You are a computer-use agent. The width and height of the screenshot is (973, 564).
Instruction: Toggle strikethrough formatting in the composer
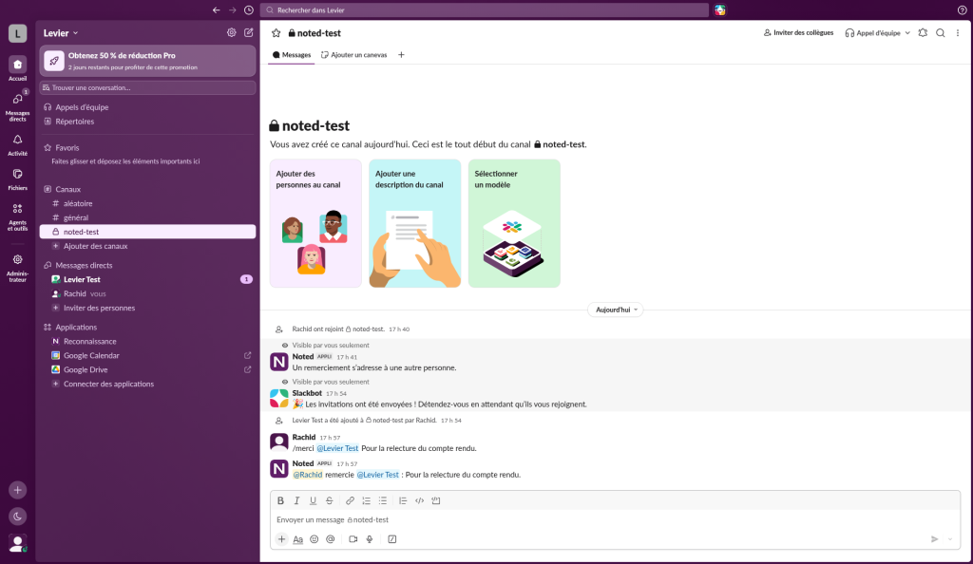[x=330, y=500]
